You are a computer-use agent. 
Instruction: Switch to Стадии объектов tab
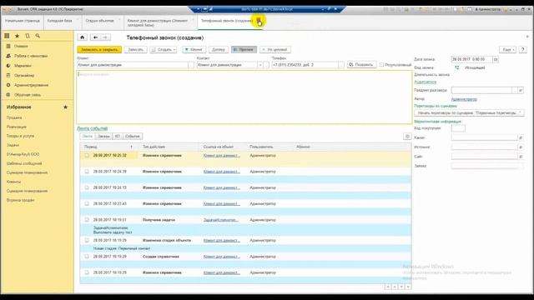(x=100, y=21)
